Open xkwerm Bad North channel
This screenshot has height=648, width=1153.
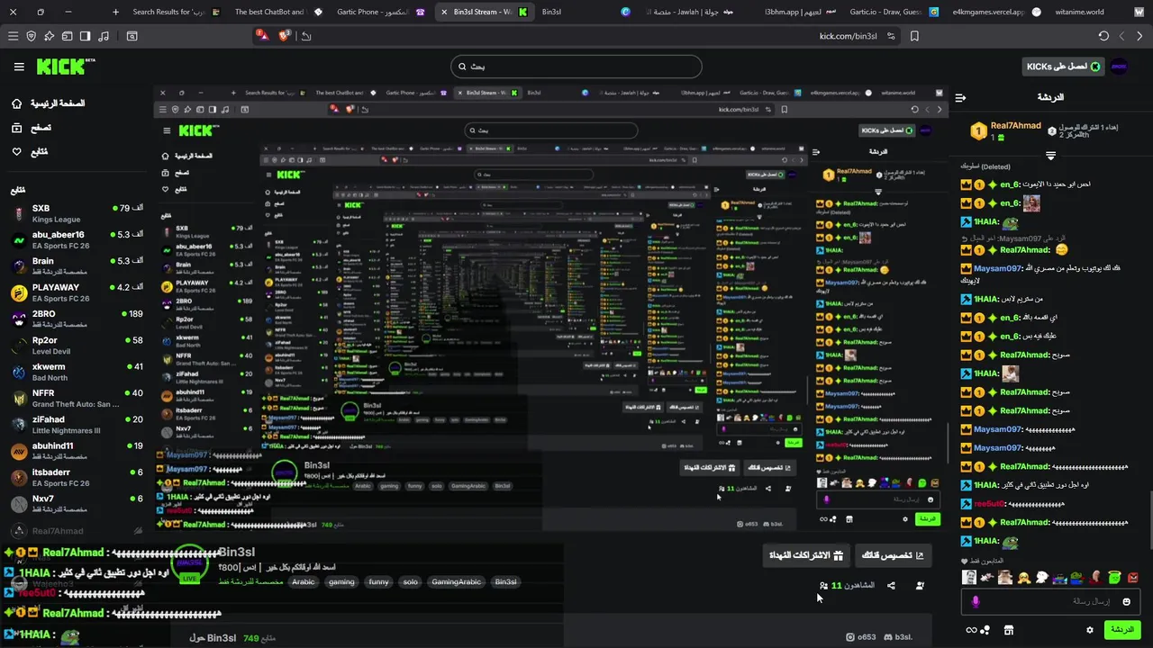pyautogui.click(x=77, y=372)
